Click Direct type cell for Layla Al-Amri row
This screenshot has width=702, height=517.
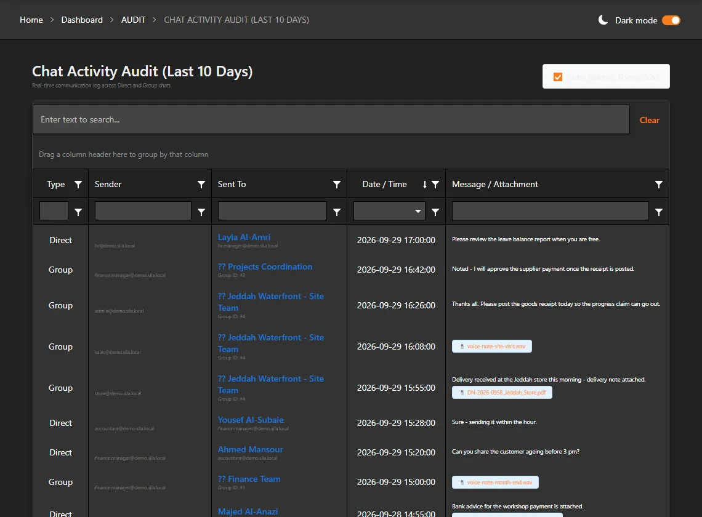tap(60, 240)
